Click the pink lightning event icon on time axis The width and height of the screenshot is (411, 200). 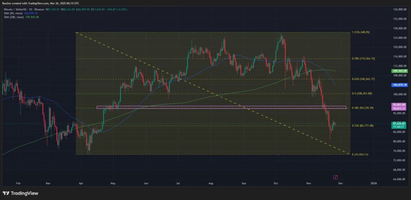click(x=336, y=177)
